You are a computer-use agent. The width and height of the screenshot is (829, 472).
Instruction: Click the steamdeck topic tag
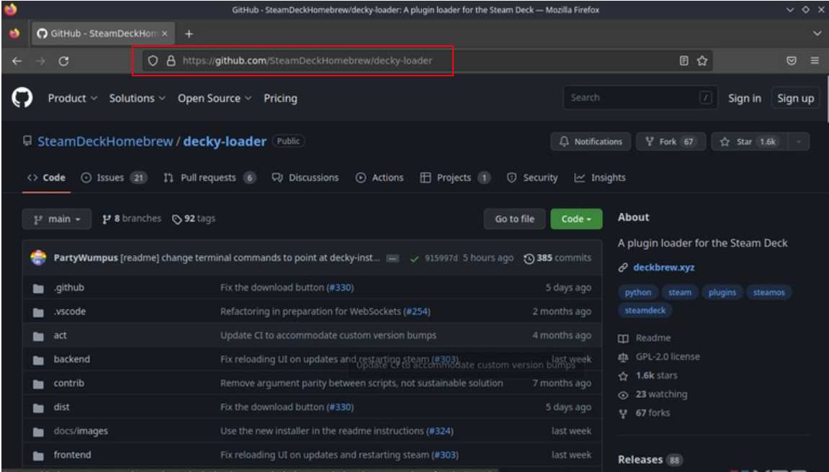click(645, 310)
